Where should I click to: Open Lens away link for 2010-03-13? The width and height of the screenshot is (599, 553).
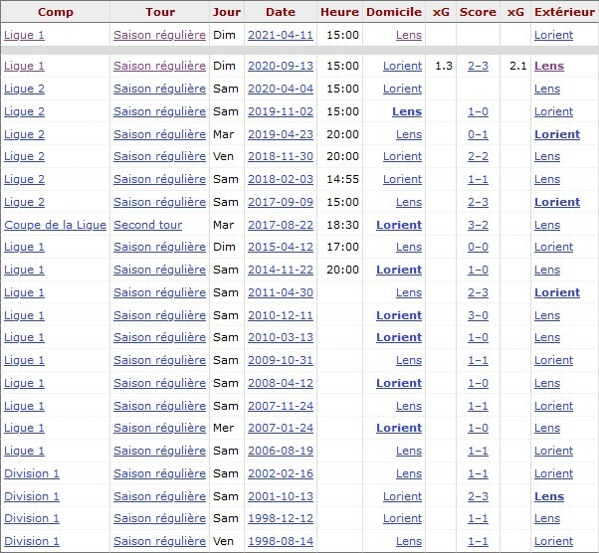point(547,337)
